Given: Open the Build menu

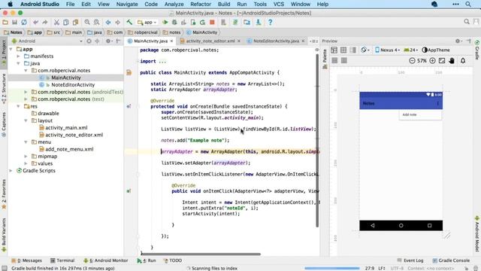Looking at the screenshot, I should click(224, 5).
